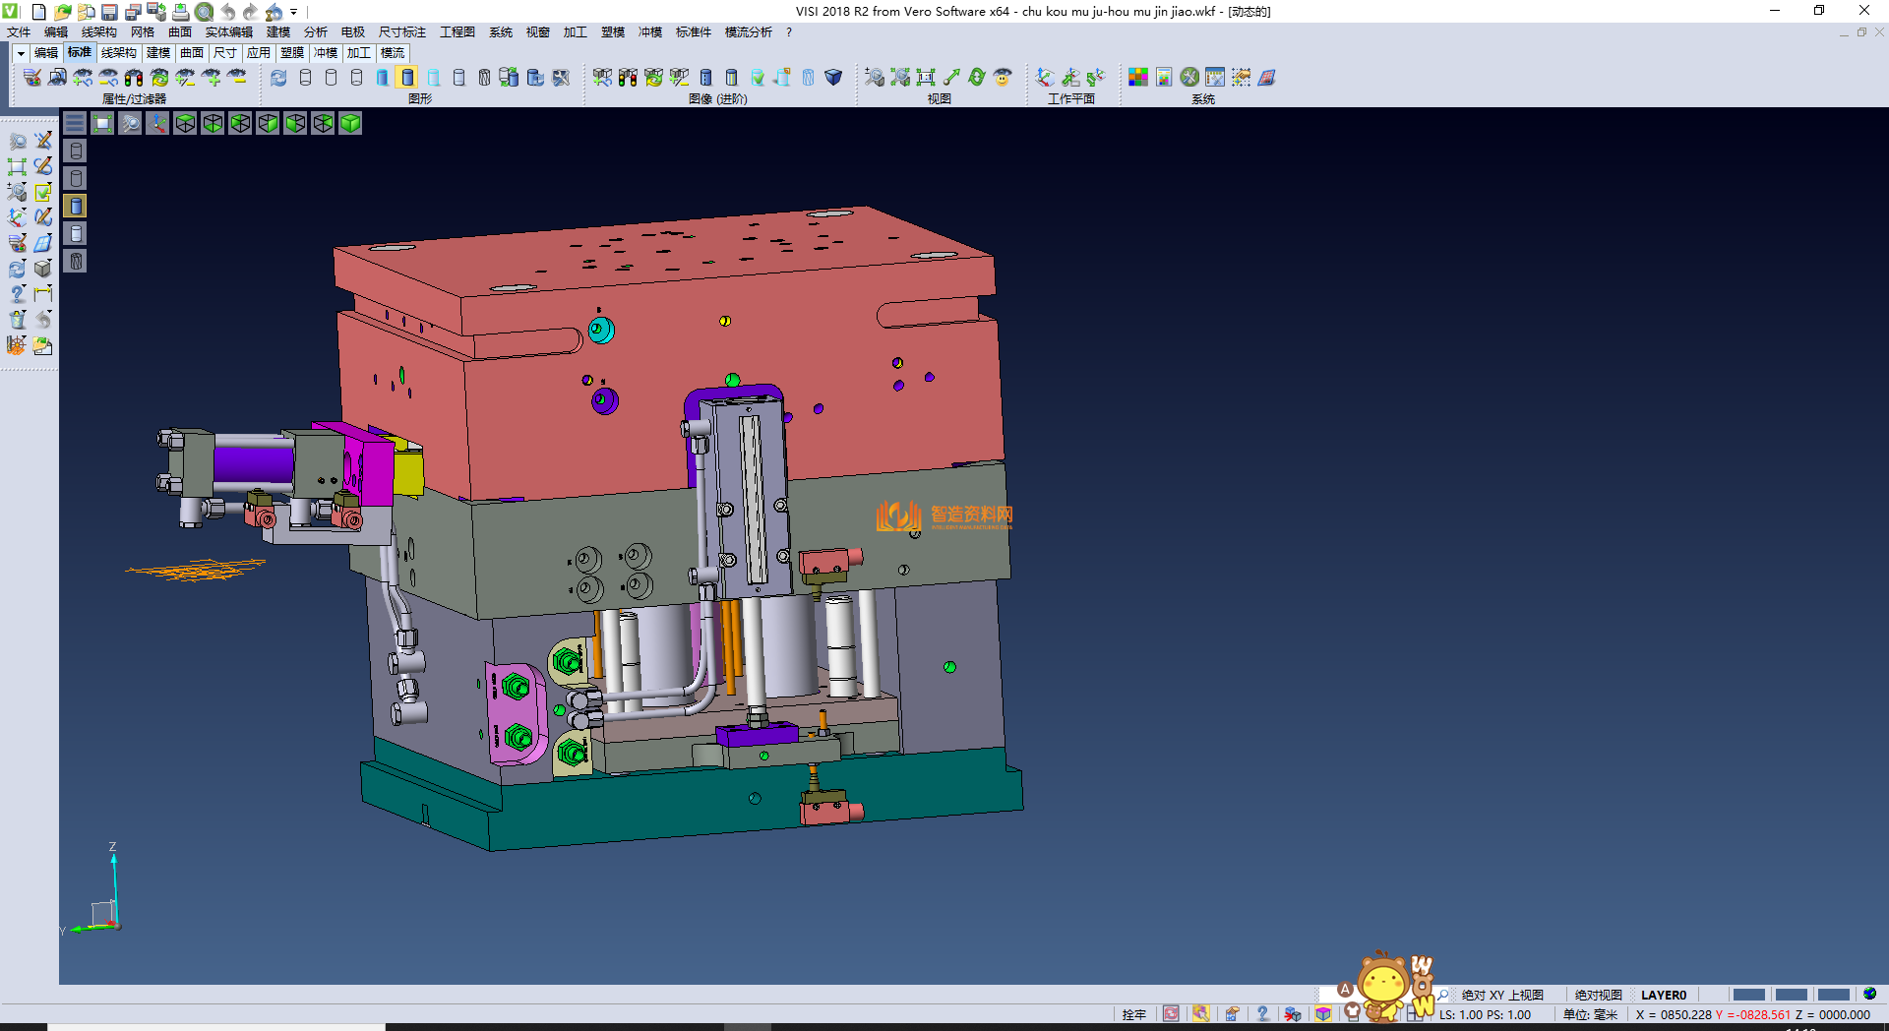Click the green solid cube view icon
1889x1031 pixels.
point(350,123)
